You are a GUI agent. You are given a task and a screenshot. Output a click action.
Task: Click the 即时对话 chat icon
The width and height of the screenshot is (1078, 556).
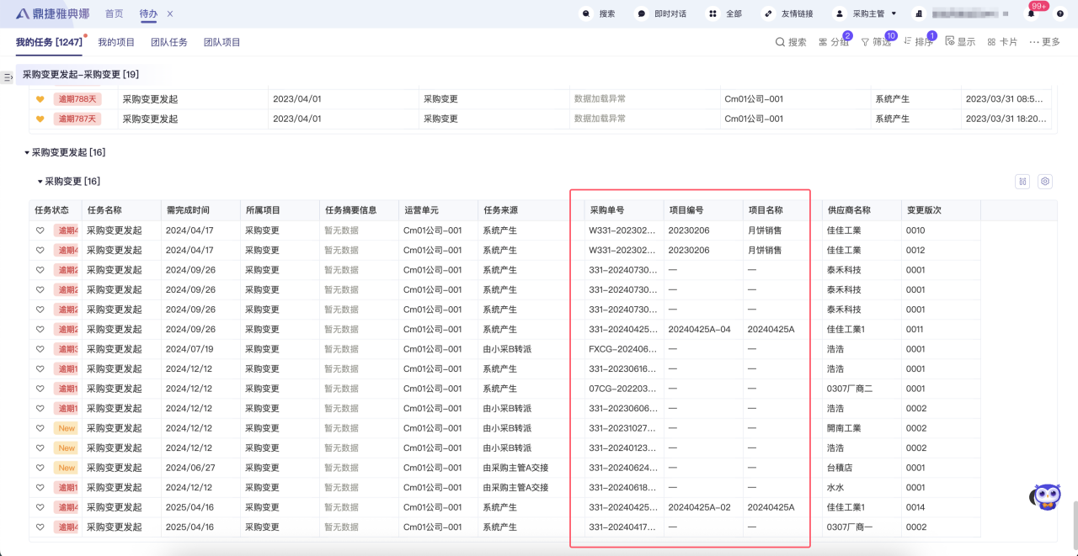pyautogui.click(x=642, y=14)
